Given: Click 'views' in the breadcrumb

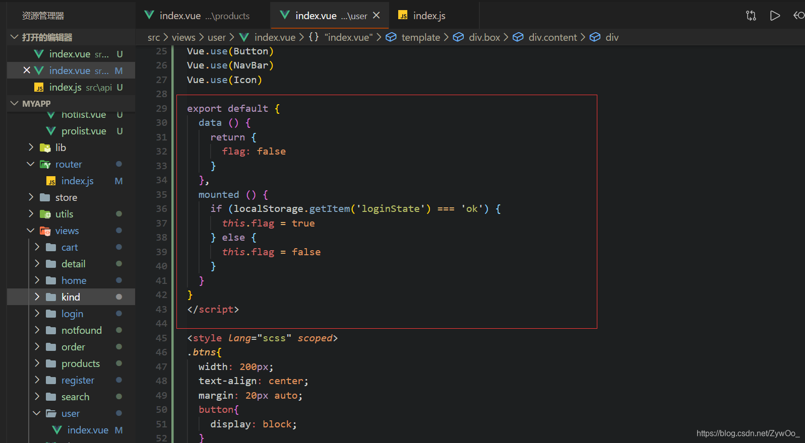Looking at the screenshot, I should click(x=183, y=37).
